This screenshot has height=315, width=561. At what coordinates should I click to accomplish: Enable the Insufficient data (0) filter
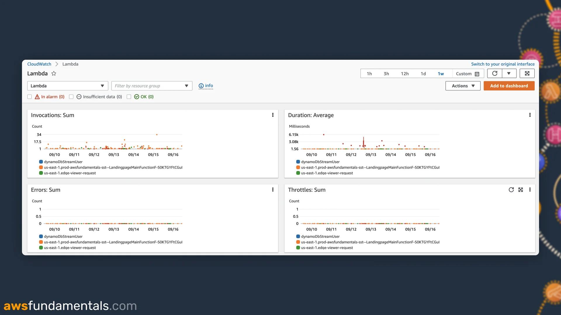71,97
